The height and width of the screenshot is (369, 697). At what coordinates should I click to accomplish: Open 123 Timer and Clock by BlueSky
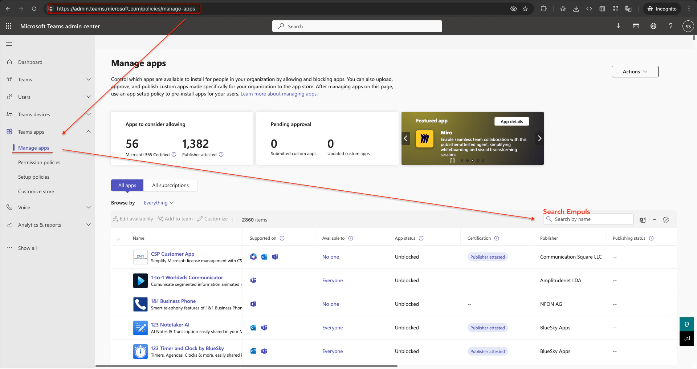(187, 348)
